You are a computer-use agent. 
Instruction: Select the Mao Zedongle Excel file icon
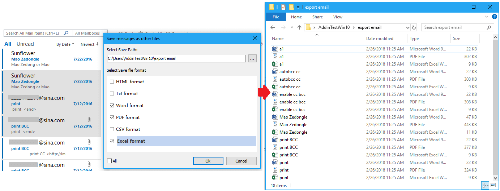pos(275,132)
